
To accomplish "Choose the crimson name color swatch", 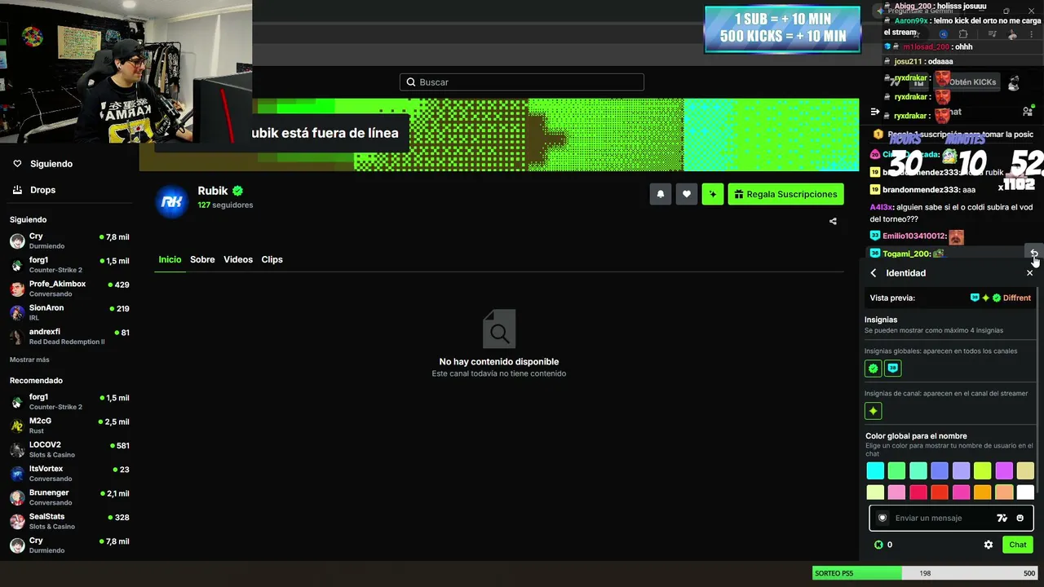I will click(x=918, y=492).
